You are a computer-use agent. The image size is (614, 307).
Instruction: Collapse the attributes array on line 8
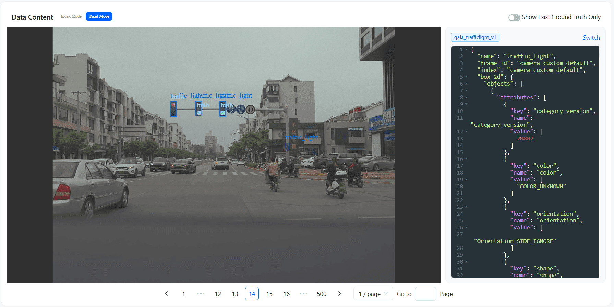(x=466, y=98)
